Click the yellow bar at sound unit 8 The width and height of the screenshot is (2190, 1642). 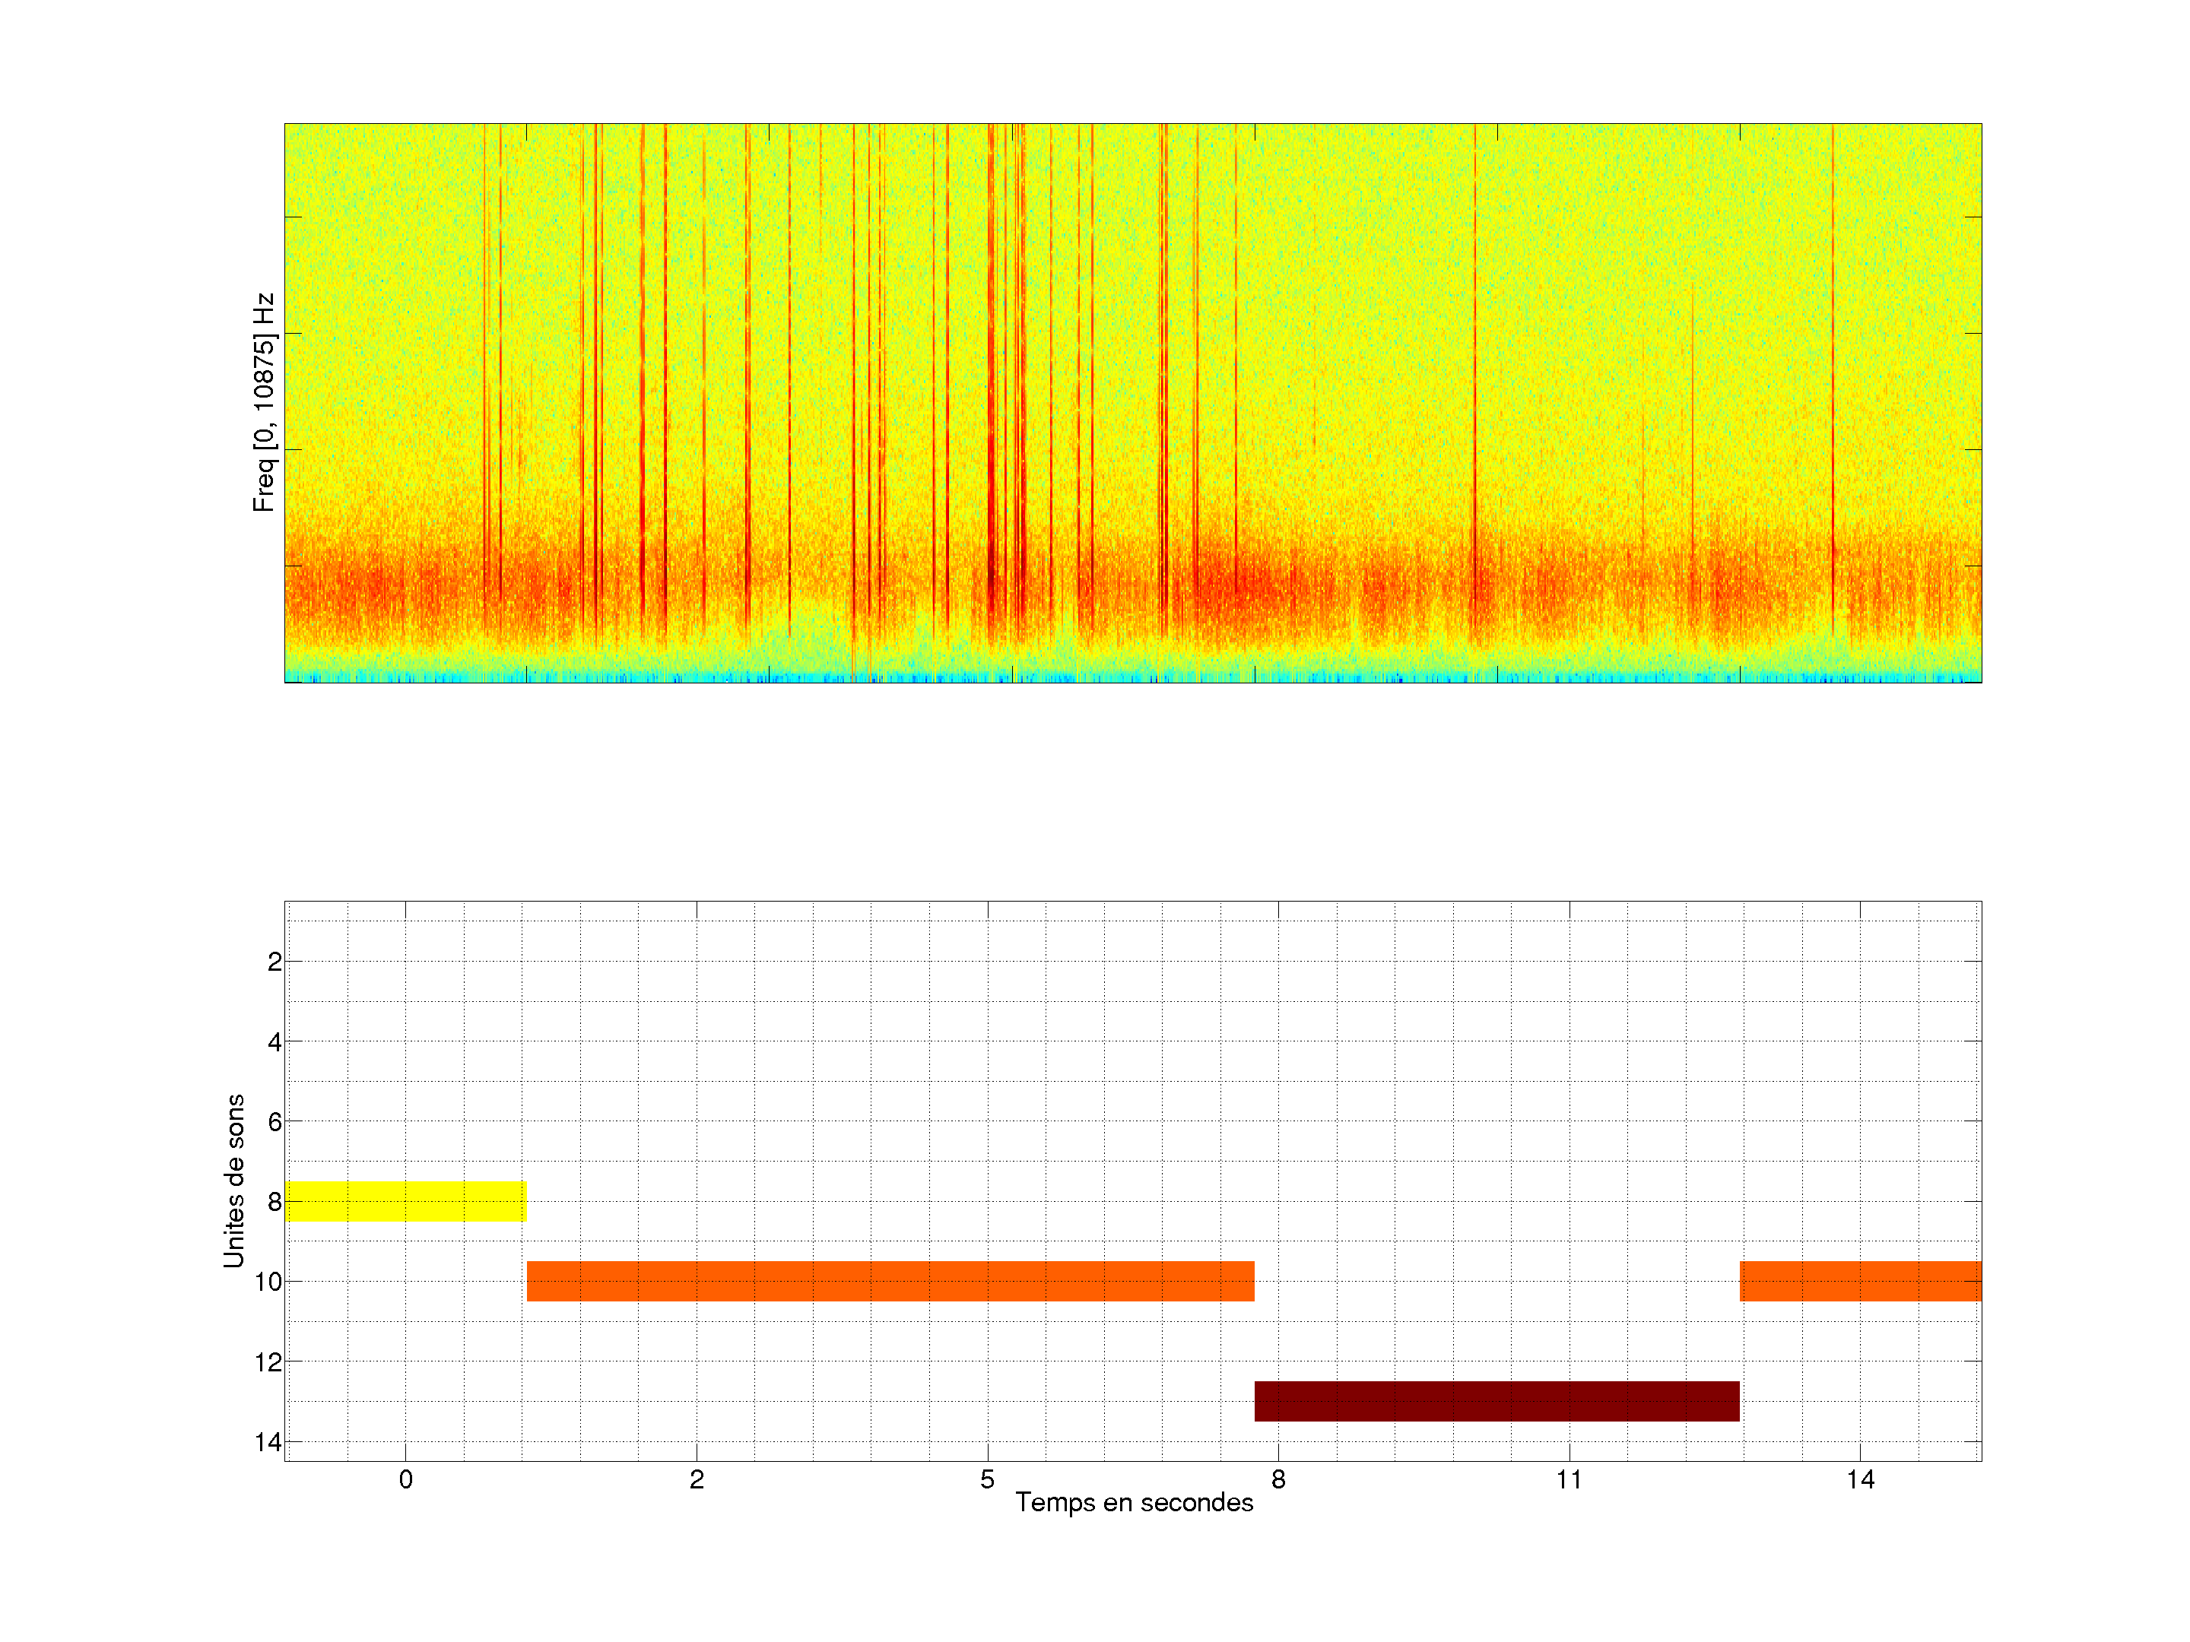click(405, 1200)
